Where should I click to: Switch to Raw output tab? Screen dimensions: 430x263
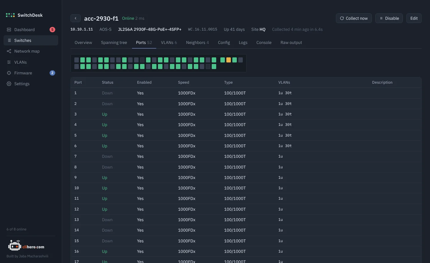[x=291, y=42]
